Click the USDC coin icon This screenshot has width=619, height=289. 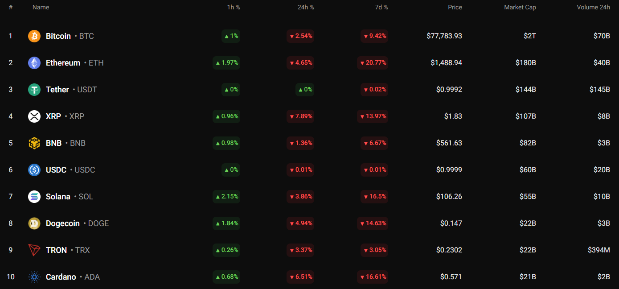(34, 170)
